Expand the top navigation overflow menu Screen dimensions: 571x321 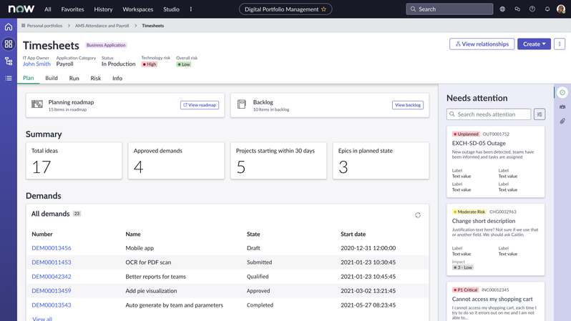click(191, 9)
